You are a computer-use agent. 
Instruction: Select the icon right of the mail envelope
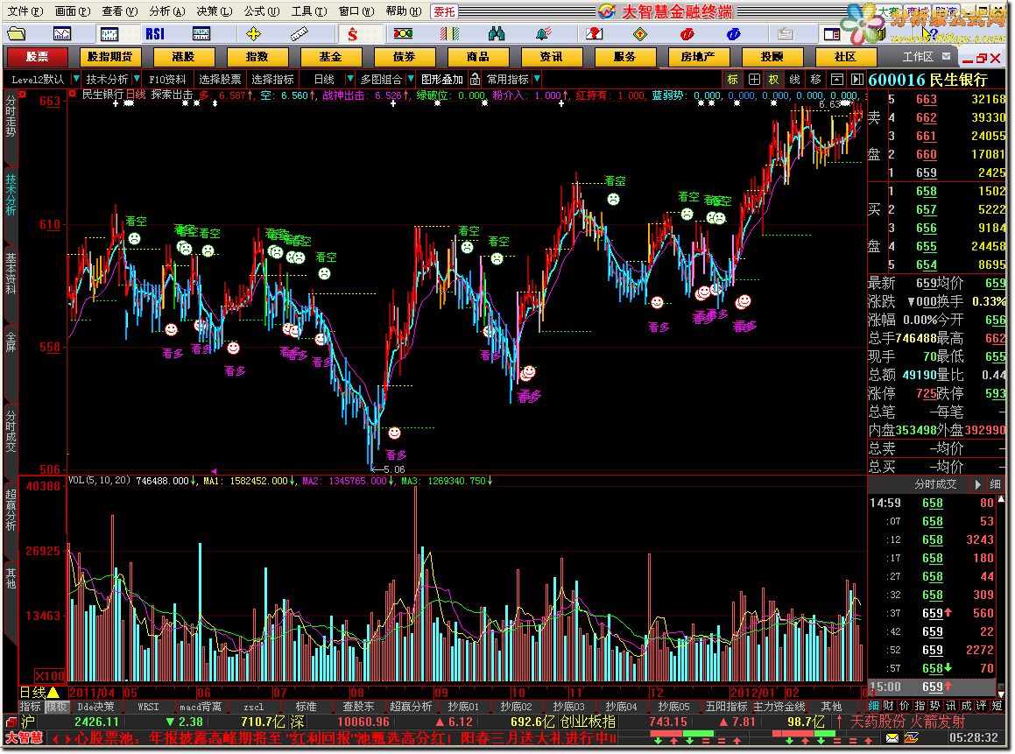[911, 738]
